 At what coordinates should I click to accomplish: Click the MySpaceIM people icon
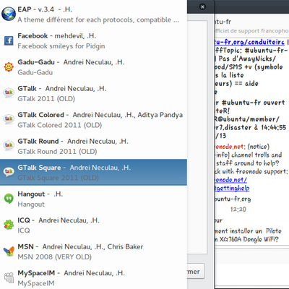[9, 277]
